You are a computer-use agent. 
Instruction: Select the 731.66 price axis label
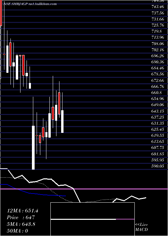click(x=158, y=19)
